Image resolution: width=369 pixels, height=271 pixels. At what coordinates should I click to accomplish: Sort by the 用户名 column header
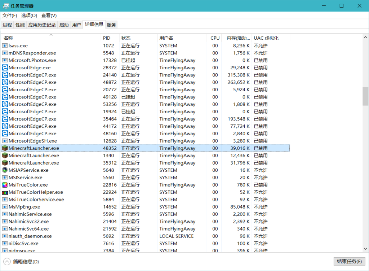coord(182,38)
